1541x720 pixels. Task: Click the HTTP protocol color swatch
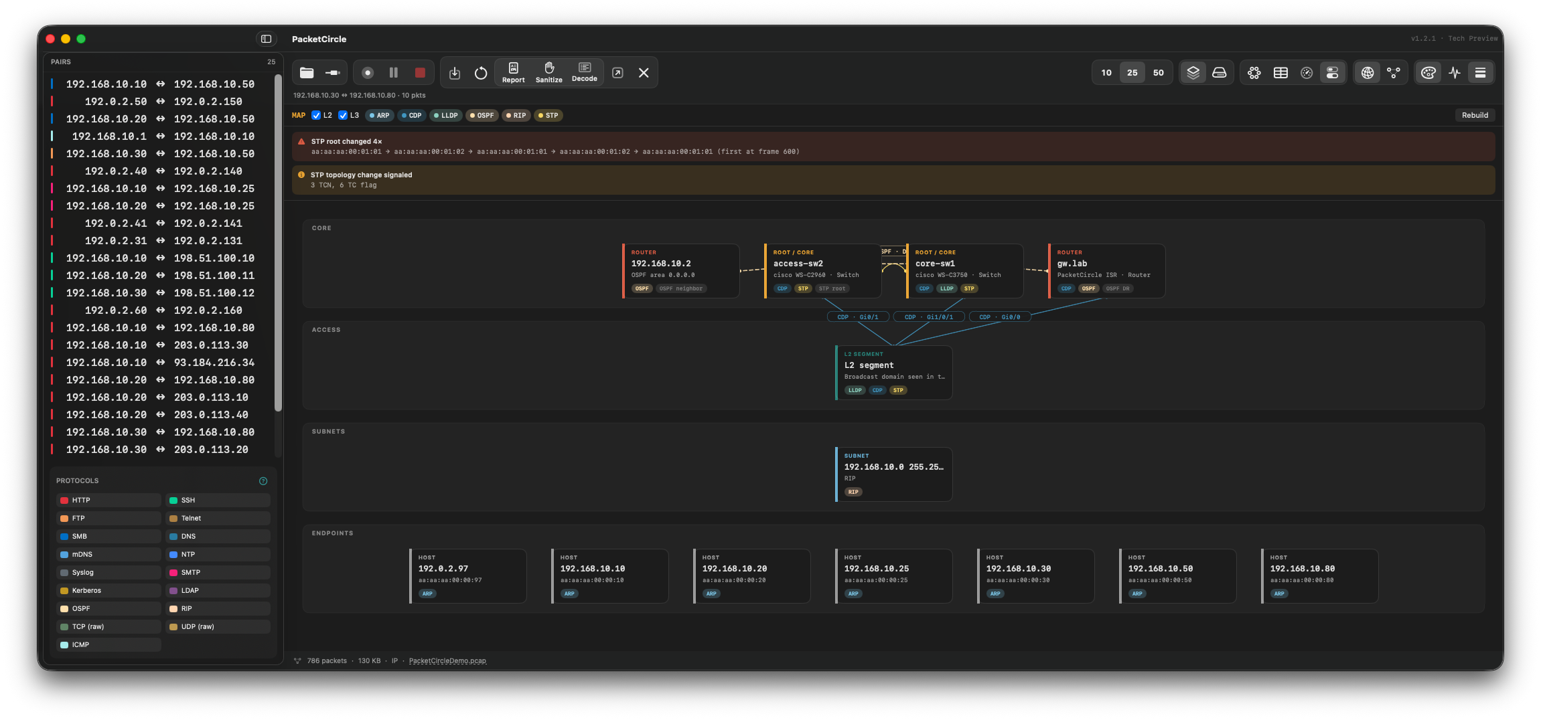point(64,501)
